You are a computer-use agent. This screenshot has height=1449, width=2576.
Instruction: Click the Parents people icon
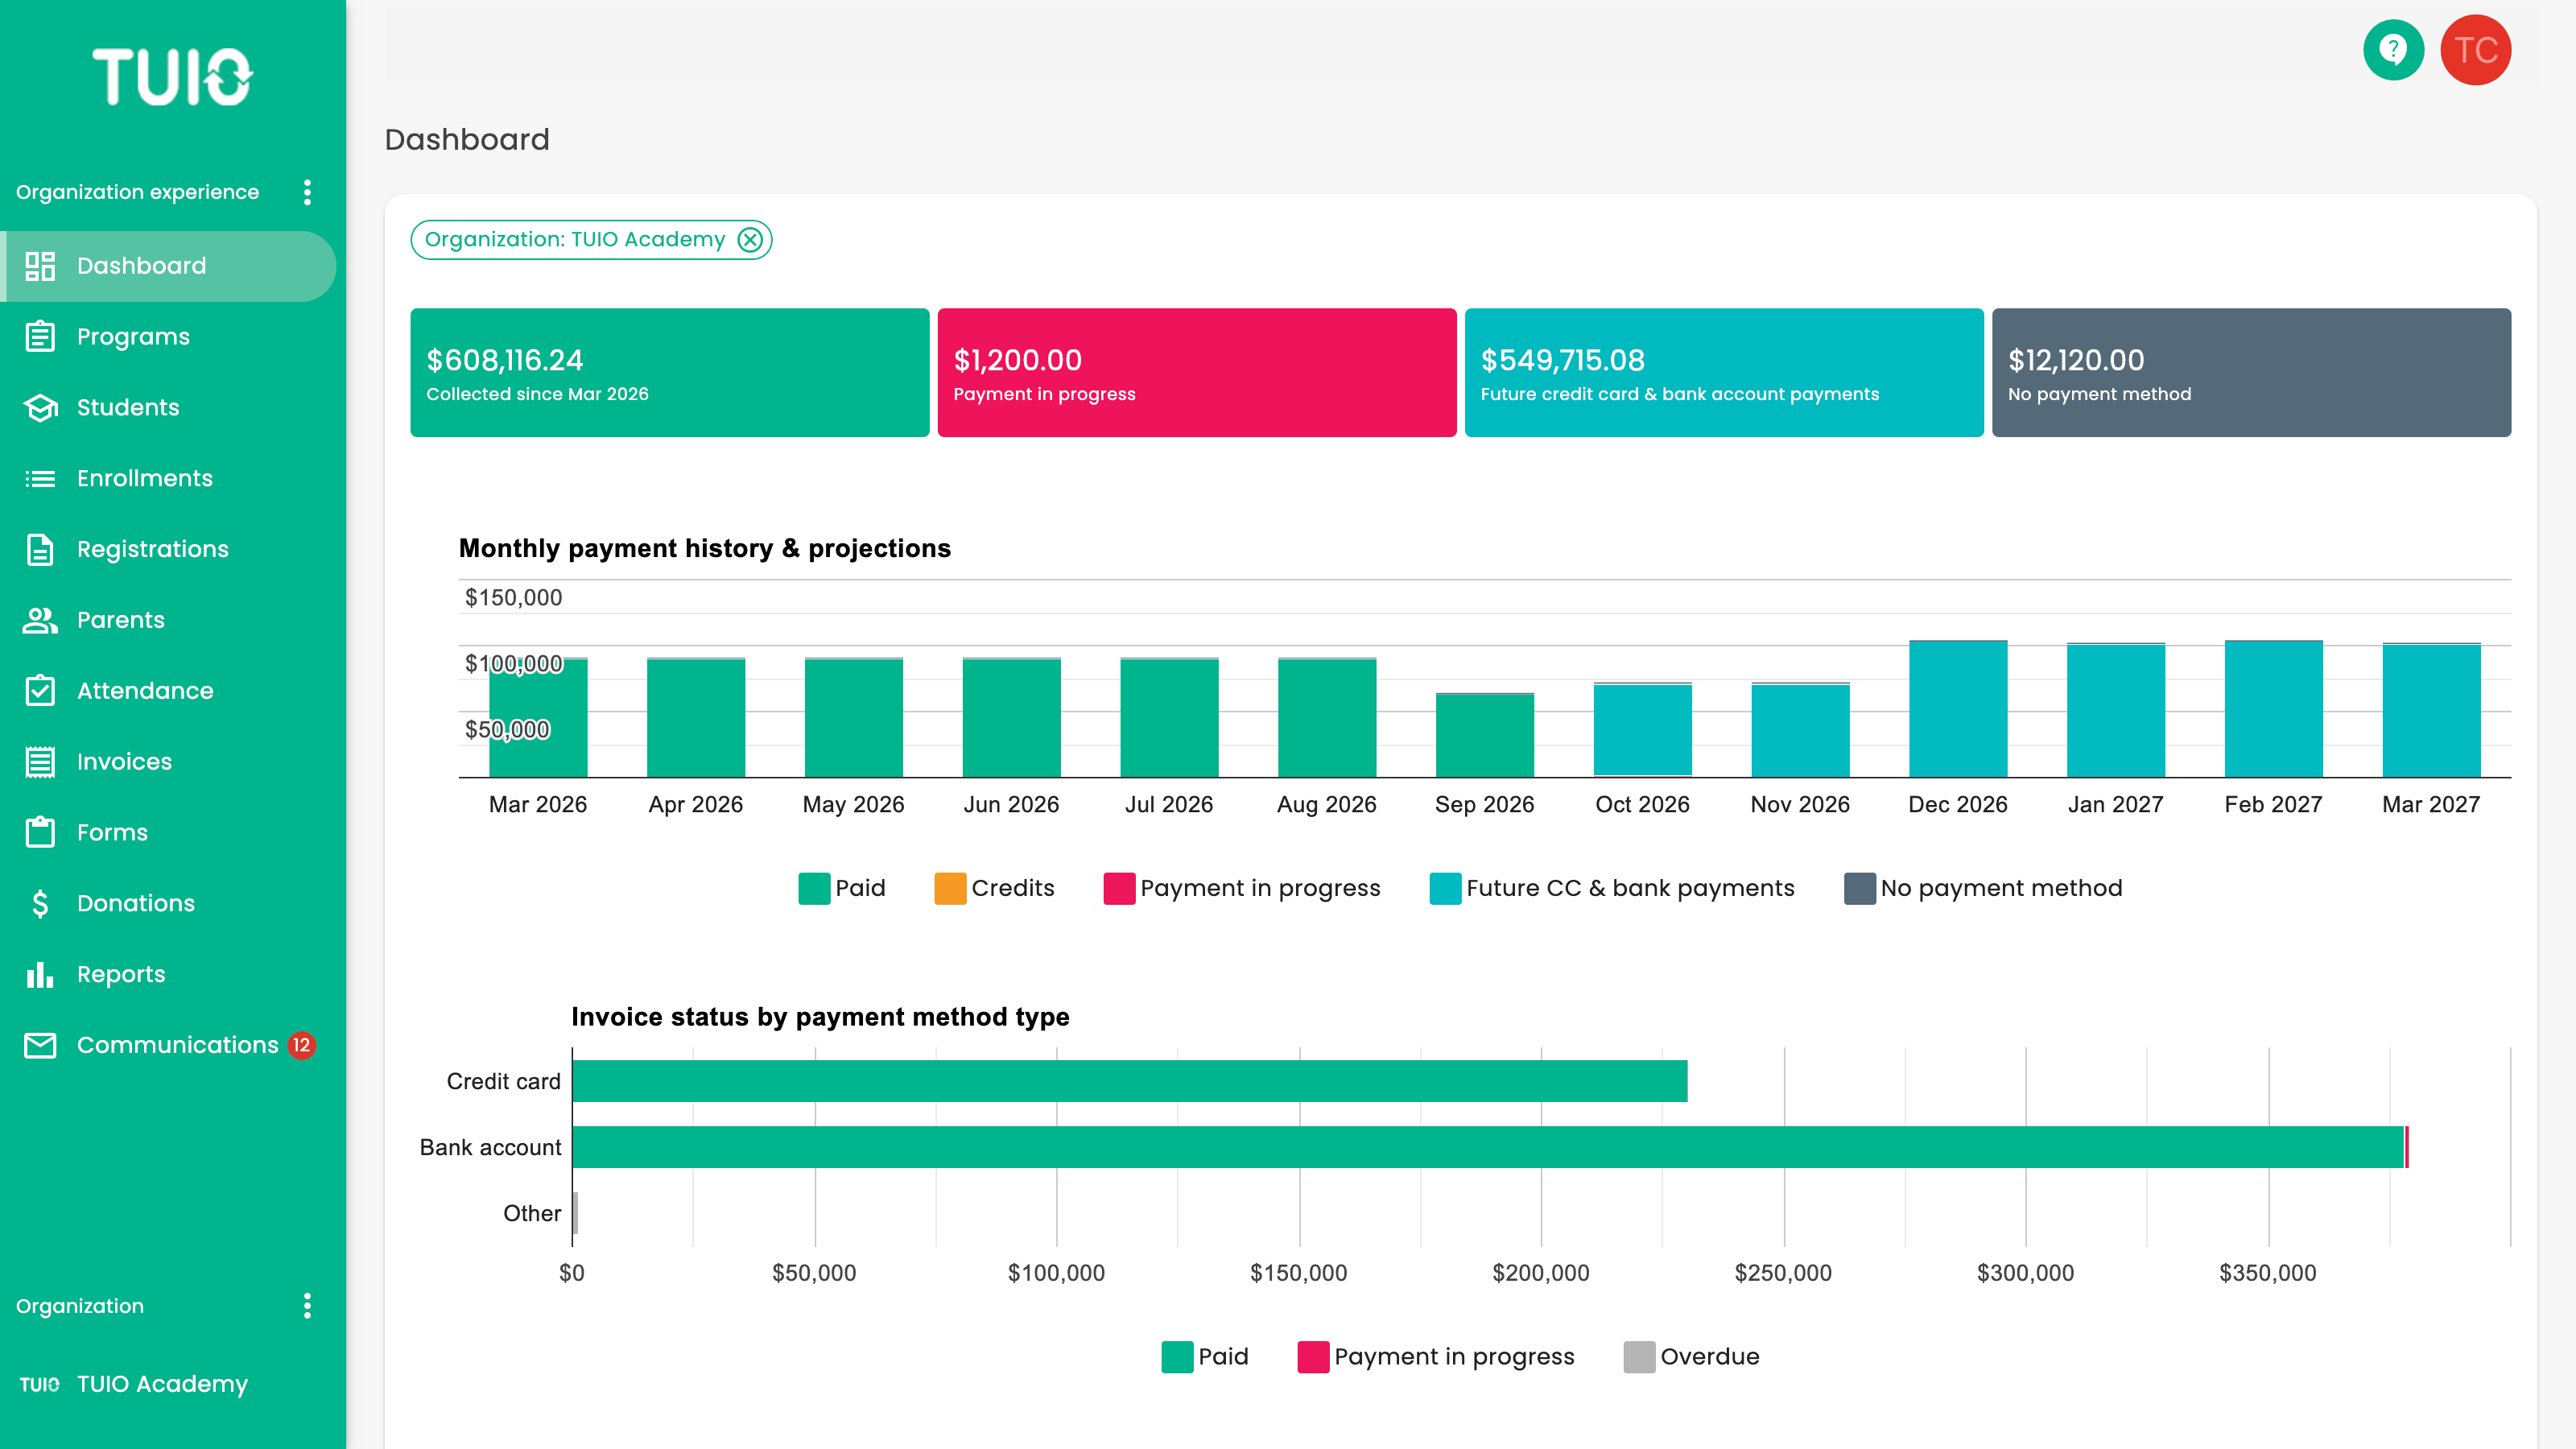(40, 620)
